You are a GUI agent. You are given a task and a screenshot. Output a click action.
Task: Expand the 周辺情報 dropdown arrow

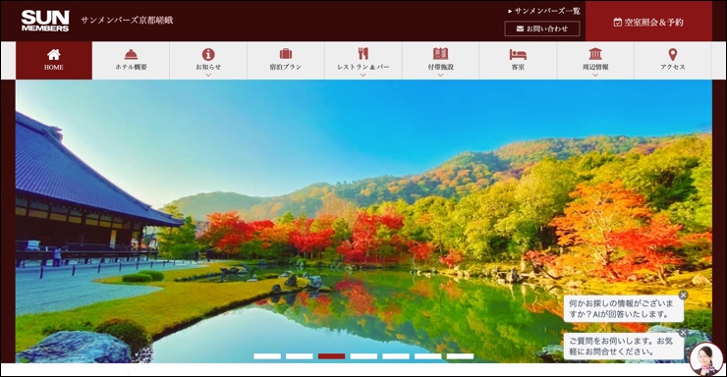[x=595, y=75]
